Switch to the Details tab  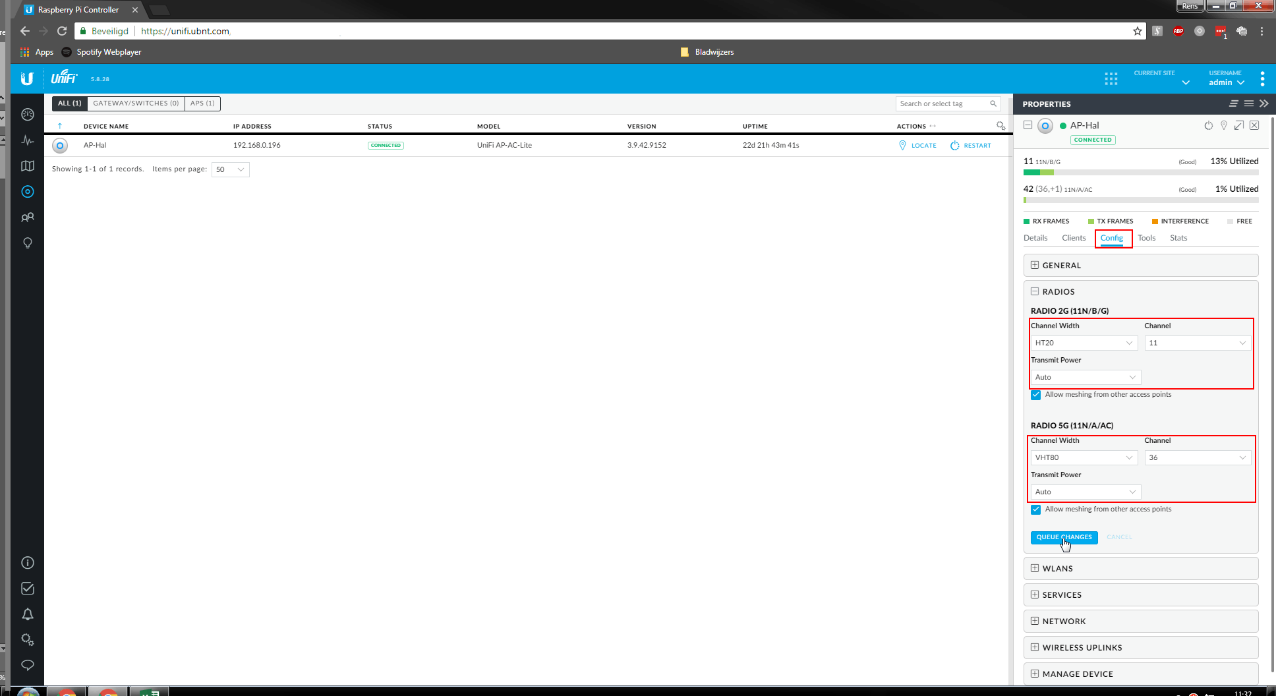click(x=1035, y=238)
